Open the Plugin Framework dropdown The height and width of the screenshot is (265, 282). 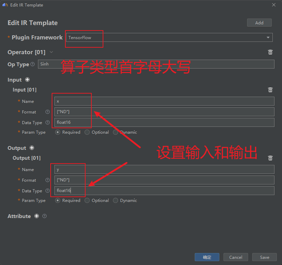point(169,37)
